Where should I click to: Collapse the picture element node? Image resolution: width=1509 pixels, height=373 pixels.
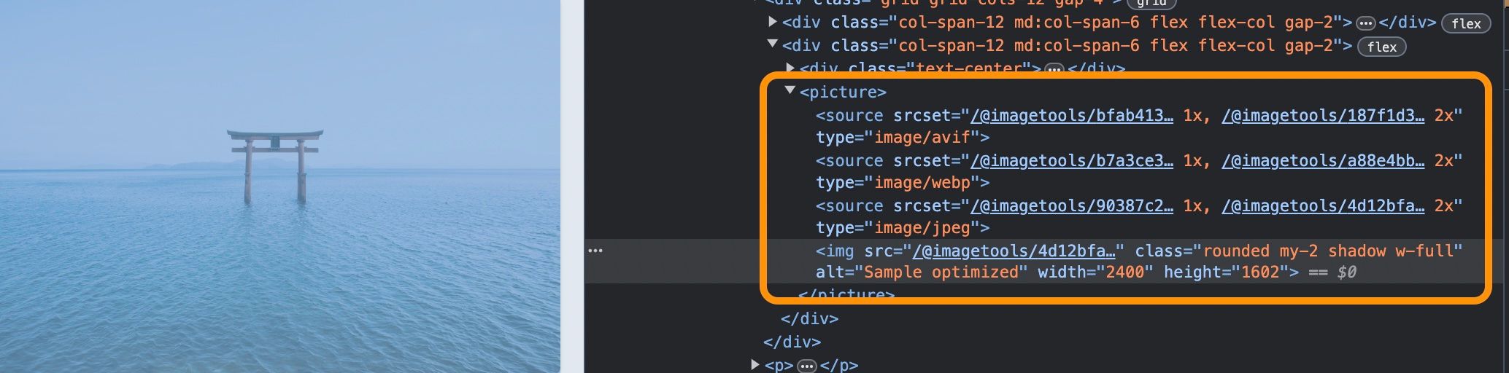pos(790,90)
